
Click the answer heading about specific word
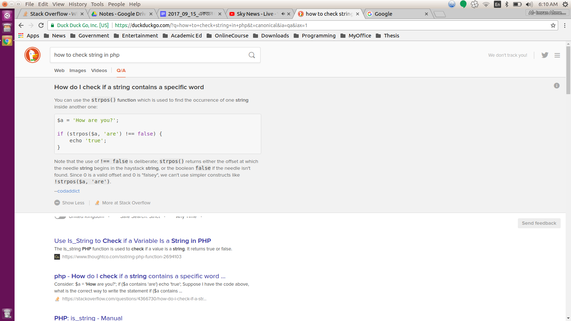tap(129, 87)
